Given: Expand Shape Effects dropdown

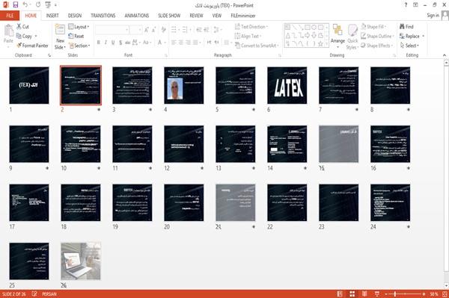Looking at the screenshot, I should [x=377, y=46].
